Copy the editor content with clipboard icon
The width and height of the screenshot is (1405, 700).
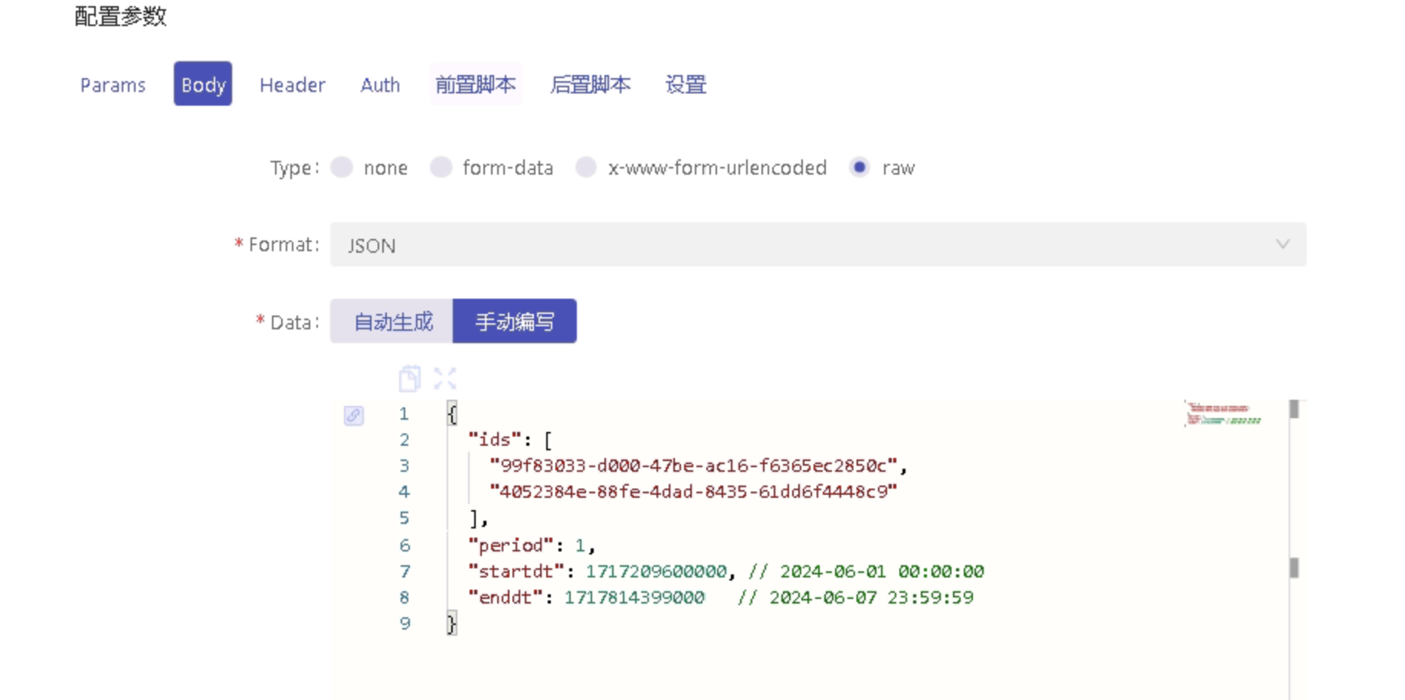coord(410,378)
